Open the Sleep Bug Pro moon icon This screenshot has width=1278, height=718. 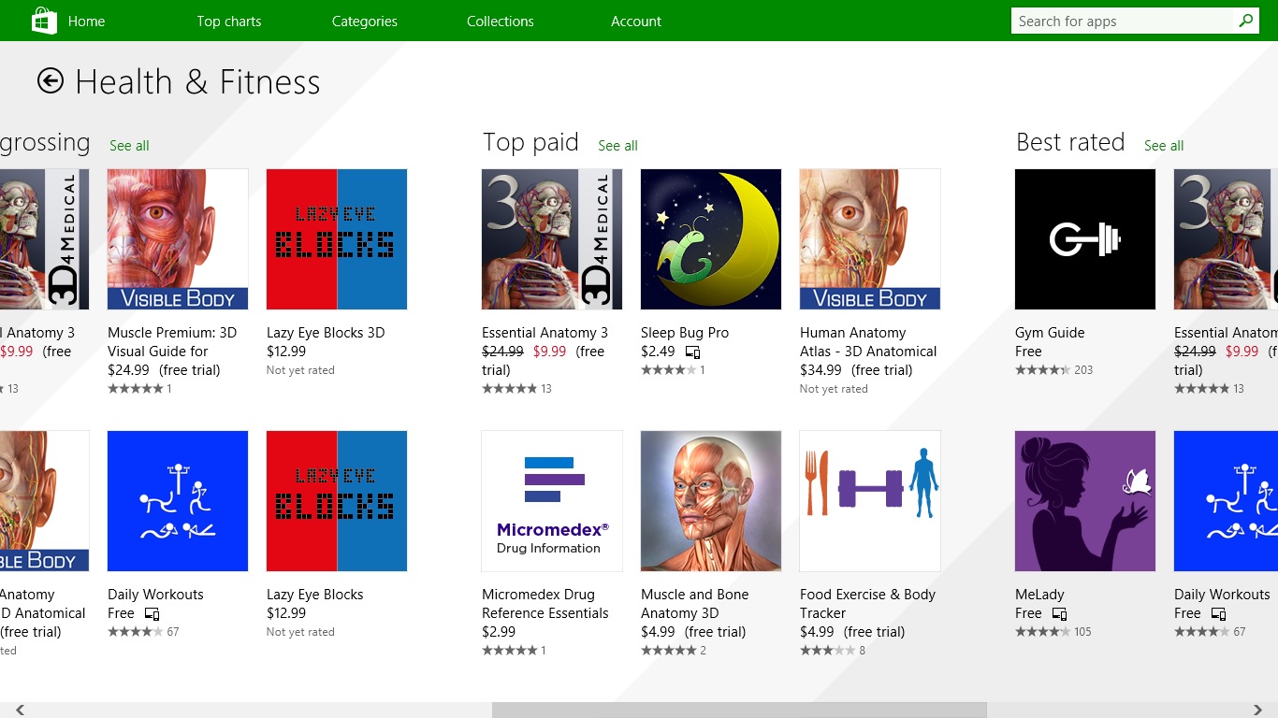(x=711, y=239)
